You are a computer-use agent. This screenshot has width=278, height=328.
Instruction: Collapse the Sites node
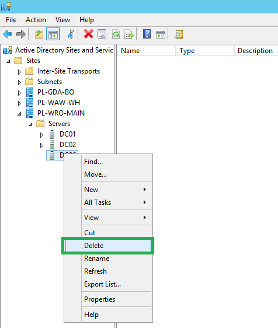8,61
